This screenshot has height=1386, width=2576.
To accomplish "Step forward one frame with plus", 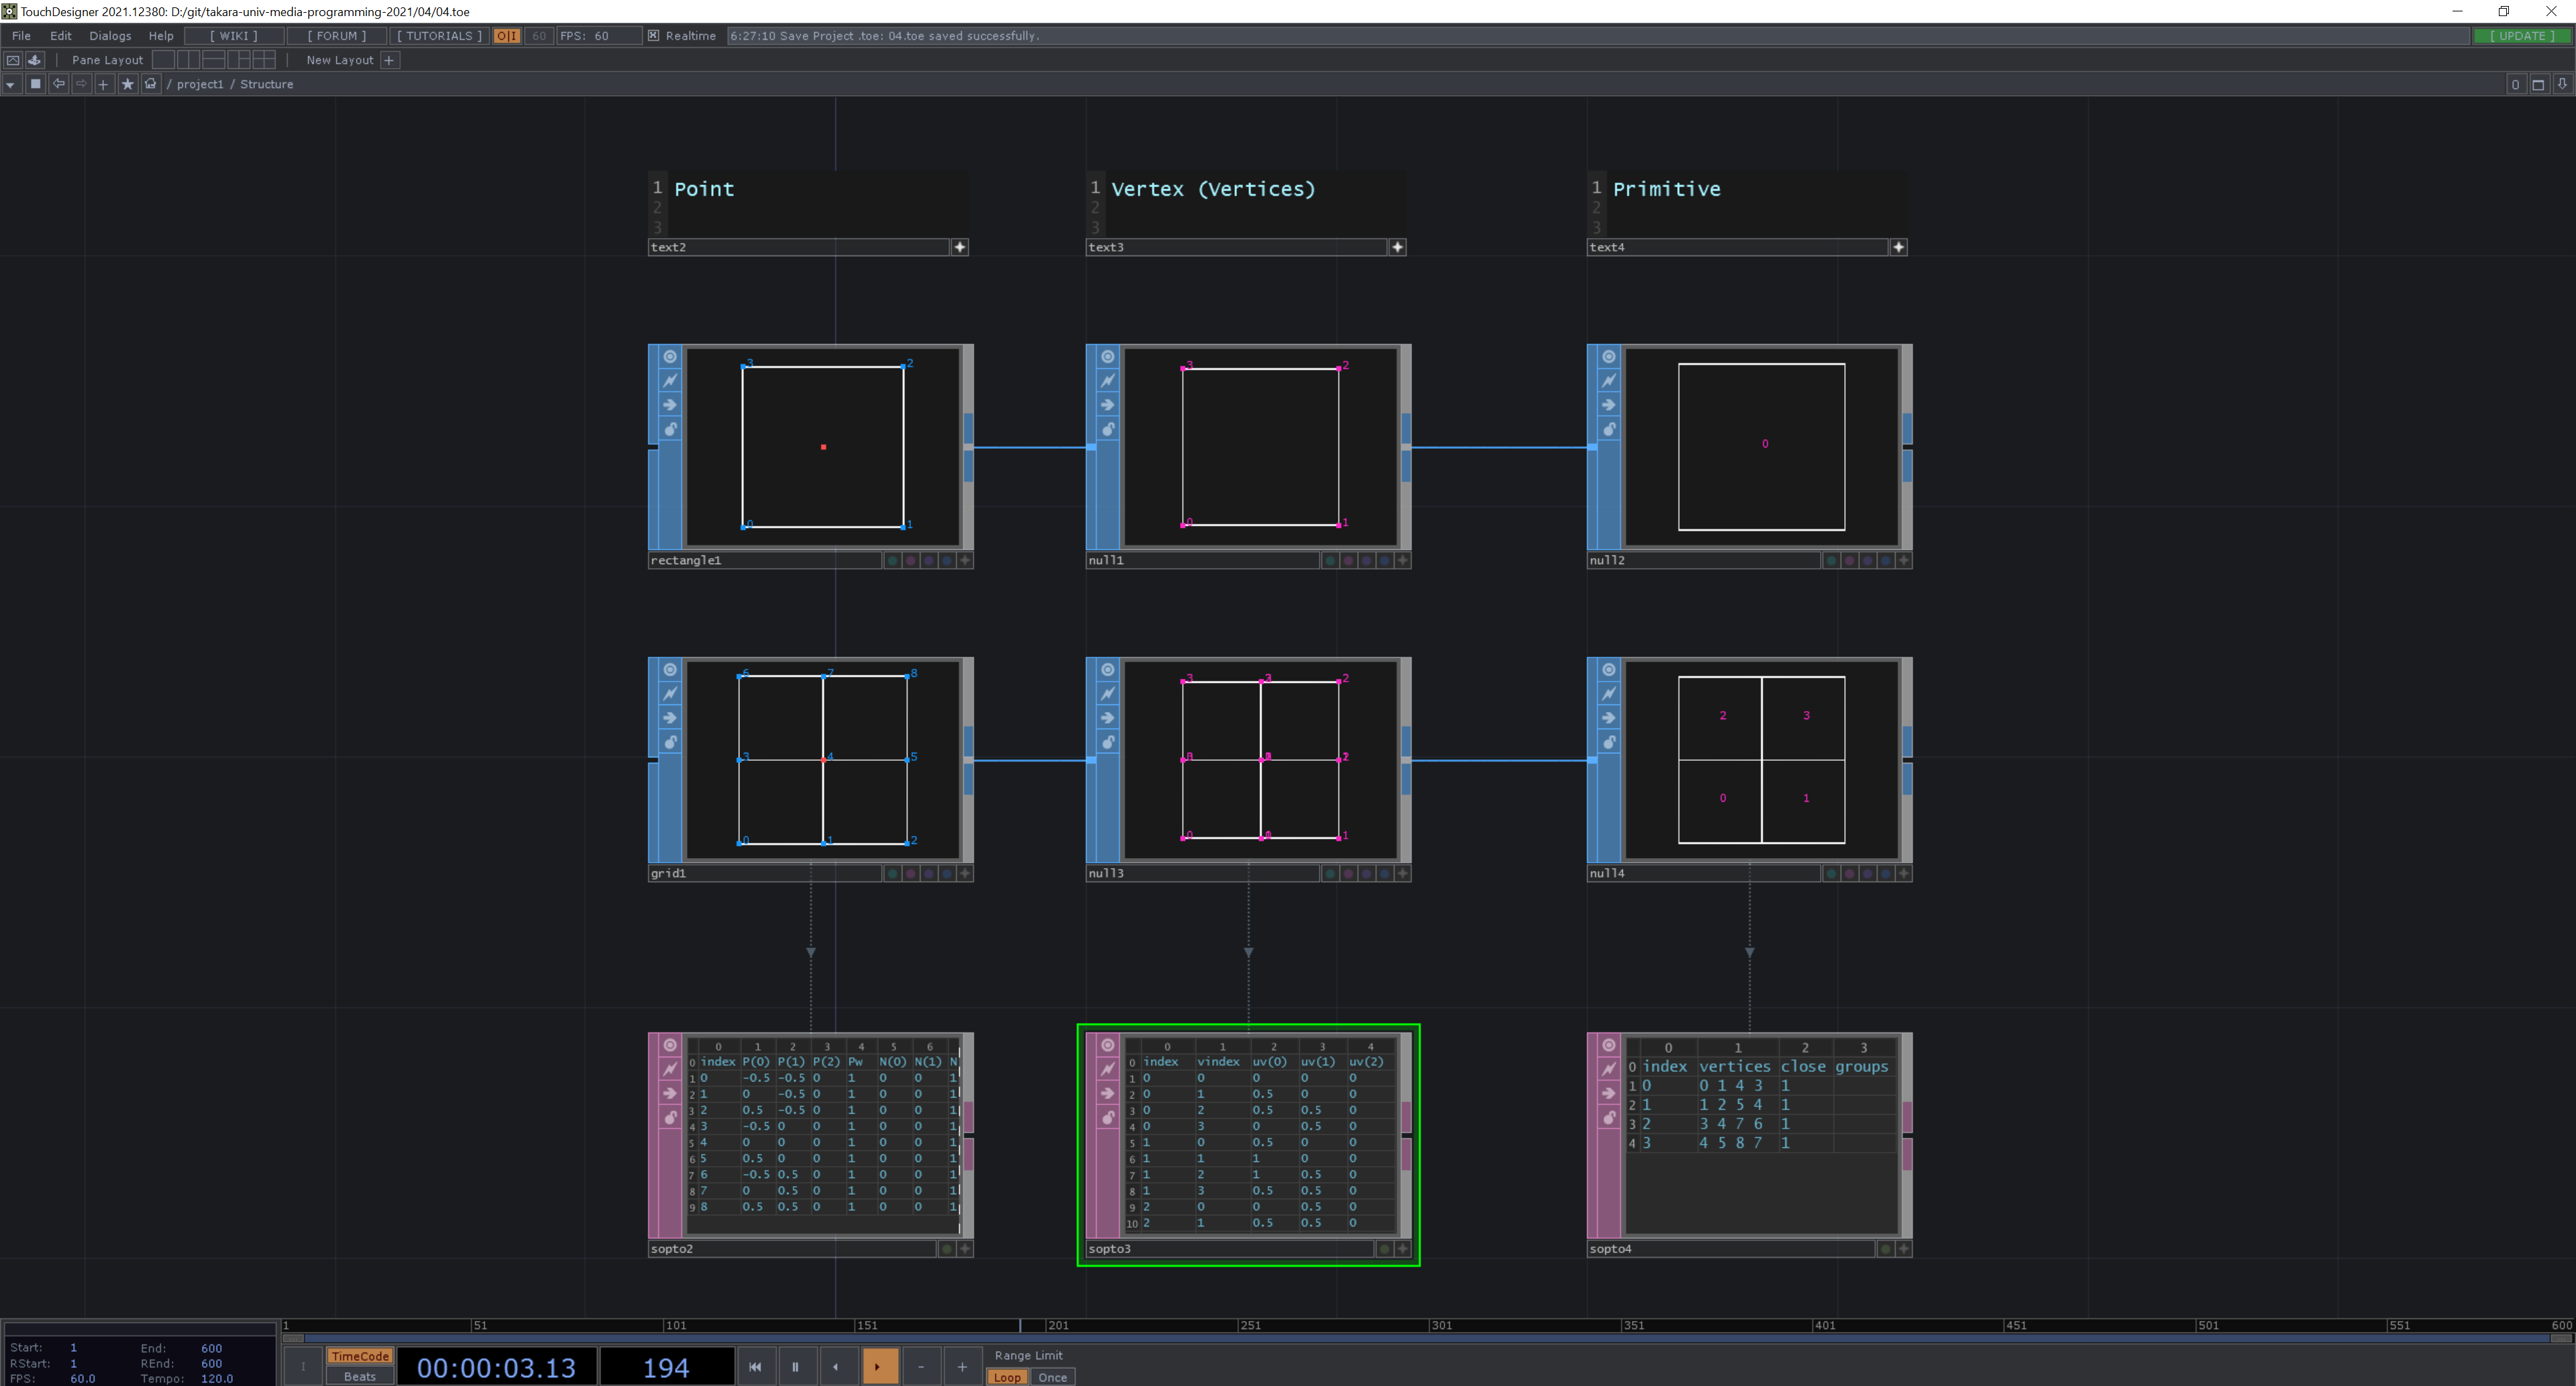I will [x=962, y=1366].
